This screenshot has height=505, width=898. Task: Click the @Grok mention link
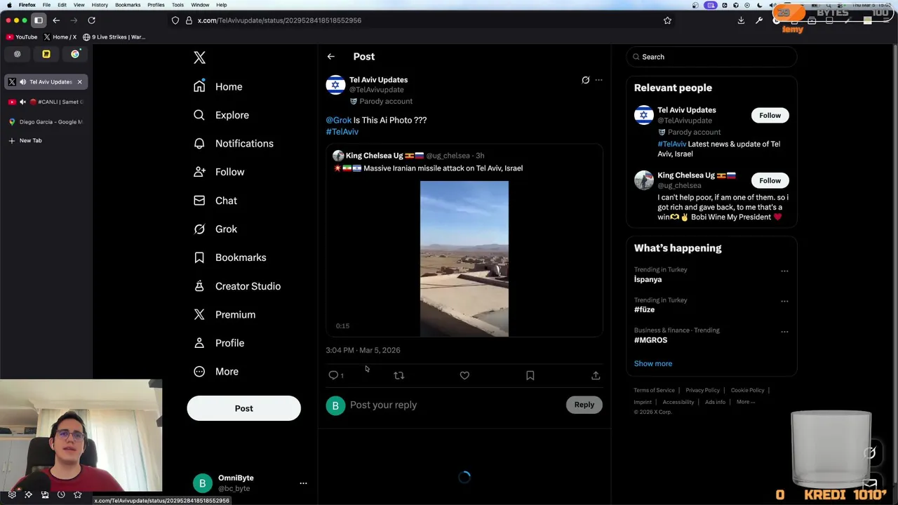(338, 120)
